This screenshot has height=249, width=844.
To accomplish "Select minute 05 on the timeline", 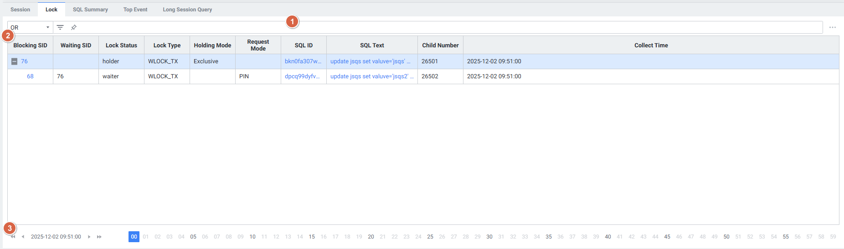I will [x=193, y=237].
